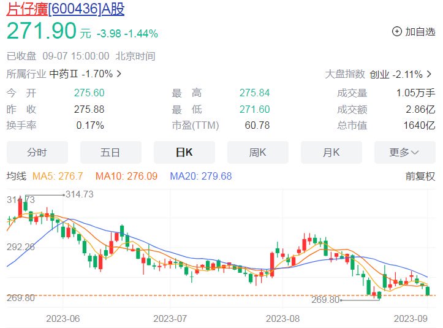Viewport: 443px width, 328px height.
Task: Click the 2023-07 date axis label
Action: [x=170, y=319]
